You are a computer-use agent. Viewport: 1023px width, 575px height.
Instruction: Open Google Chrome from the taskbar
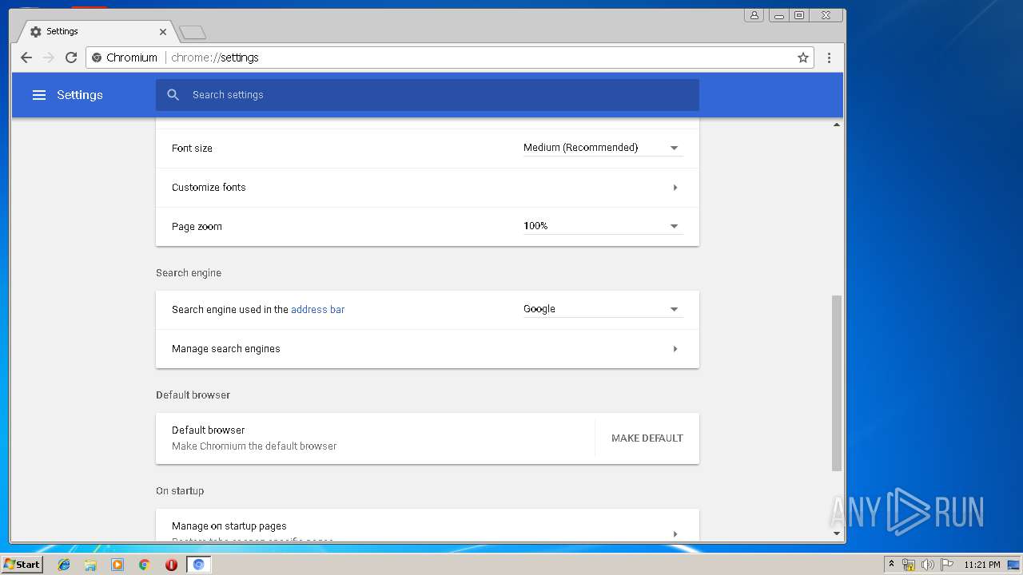(145, 565)
